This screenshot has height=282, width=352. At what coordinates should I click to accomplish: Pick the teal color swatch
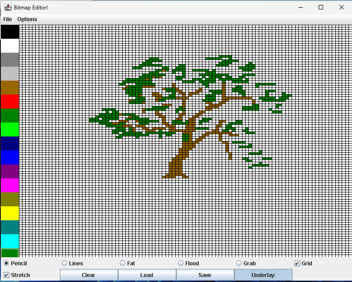pos(10,227)
